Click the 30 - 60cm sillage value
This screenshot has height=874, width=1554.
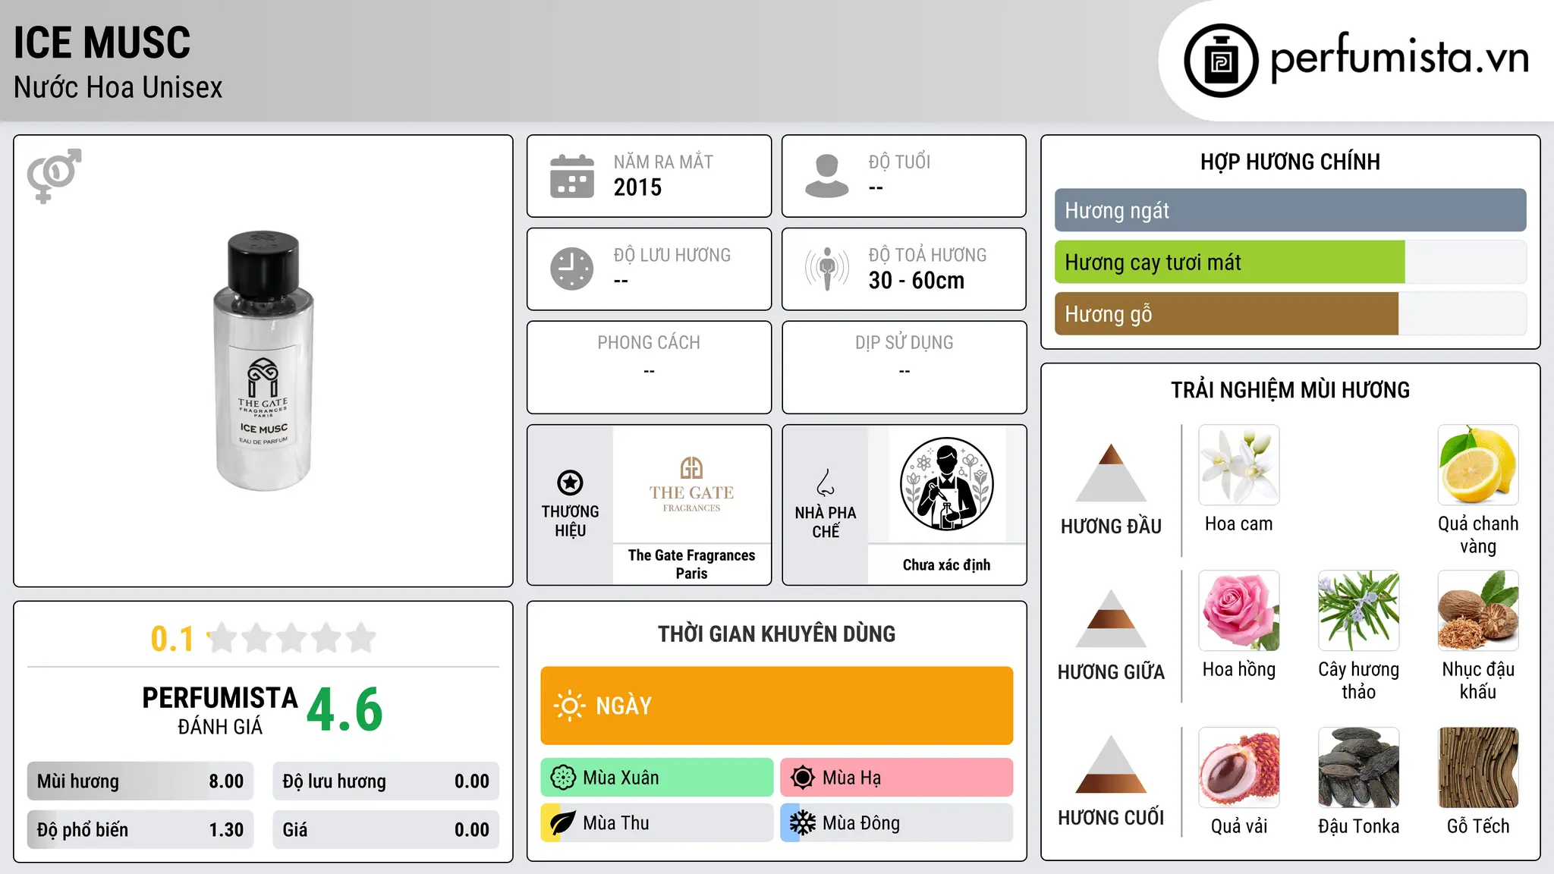pos(917,281)
